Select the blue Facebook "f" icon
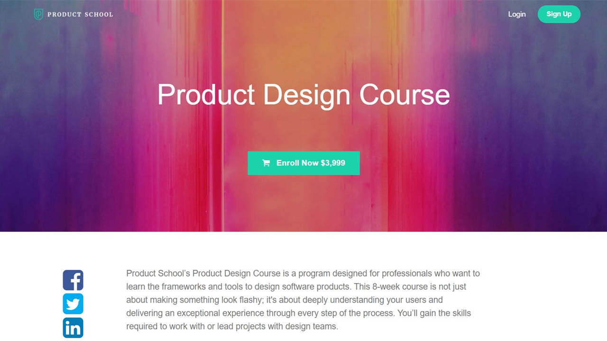607x341 pixels. [73, 280]
